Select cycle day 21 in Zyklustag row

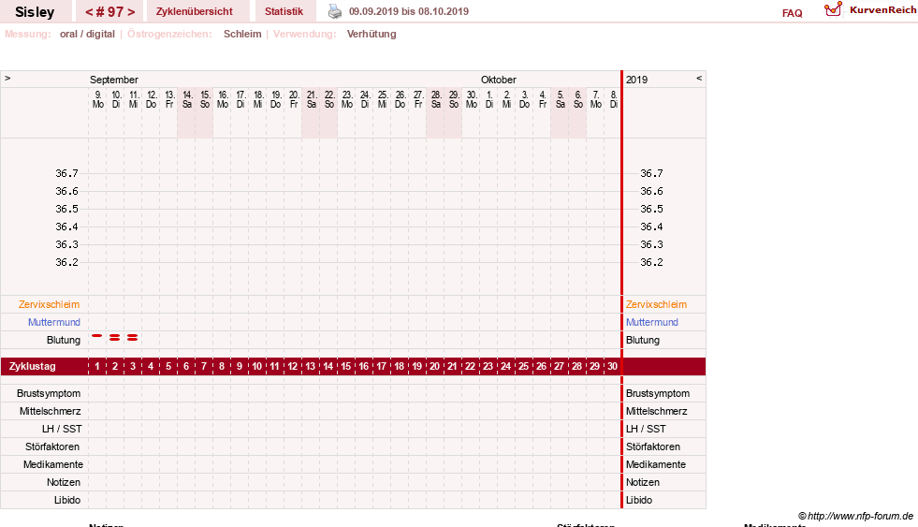point(452,367)
